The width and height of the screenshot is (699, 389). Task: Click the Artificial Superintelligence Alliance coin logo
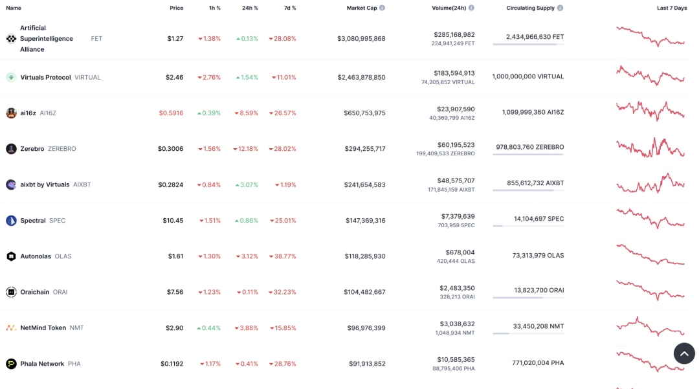tap(11, 39)
